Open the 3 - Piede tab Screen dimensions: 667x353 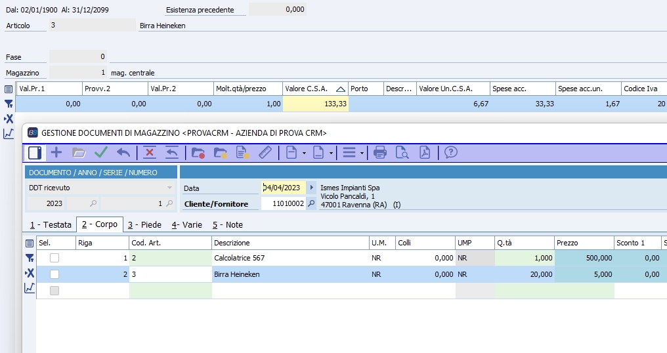[144, 224]
